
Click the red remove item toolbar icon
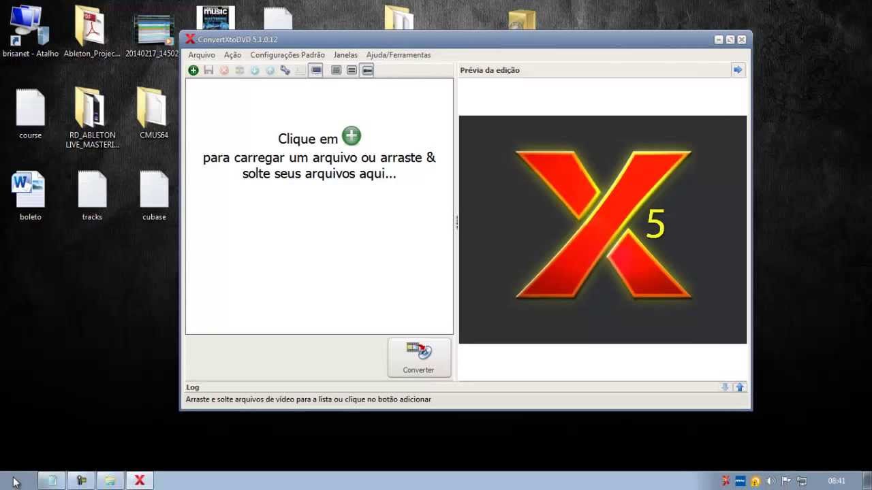pos(224,70)
